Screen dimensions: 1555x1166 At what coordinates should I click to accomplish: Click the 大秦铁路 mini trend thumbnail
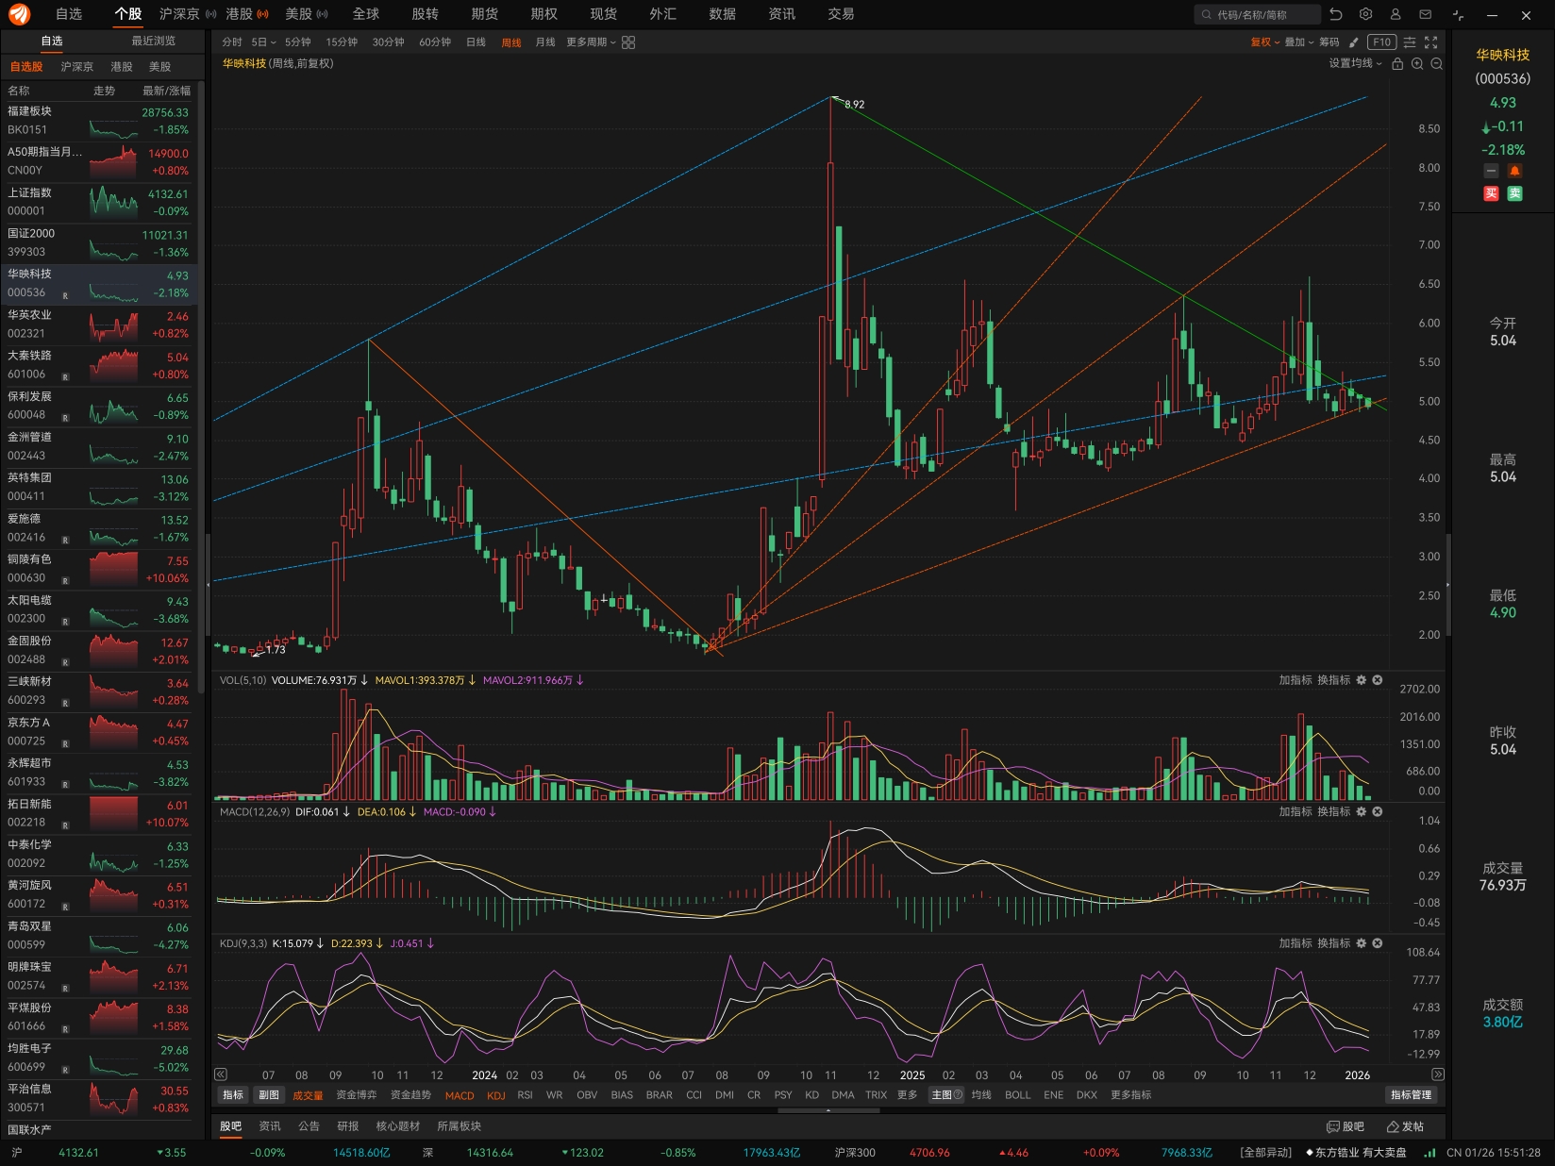click(x=113, y=365)
